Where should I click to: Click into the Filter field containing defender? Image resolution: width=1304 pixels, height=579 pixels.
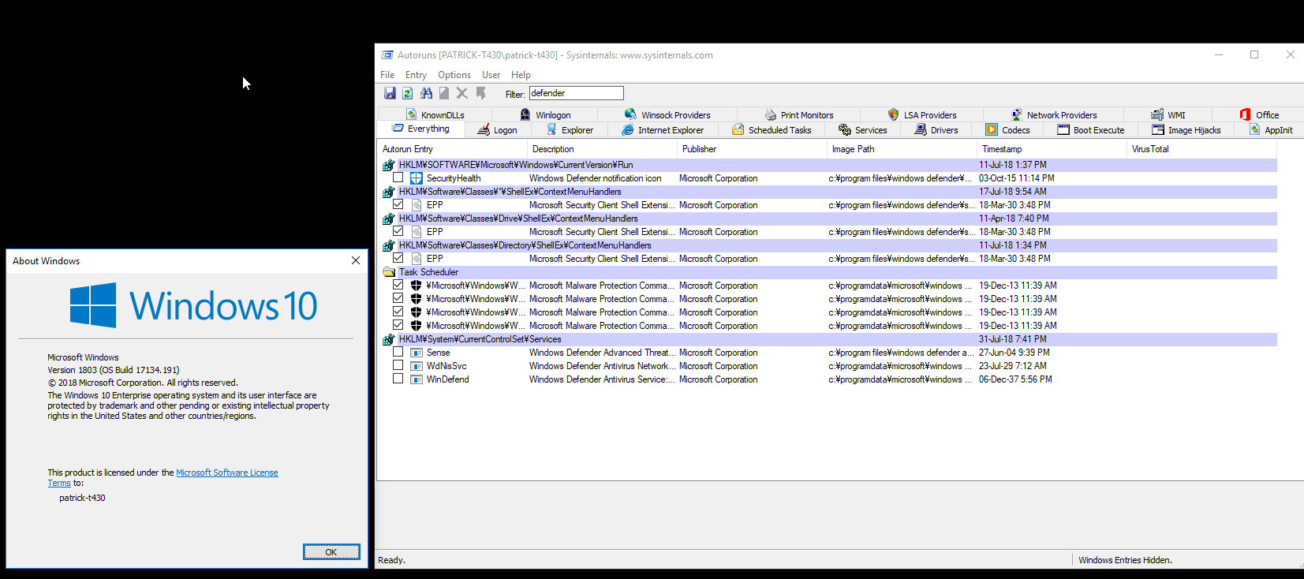(577, 93)
